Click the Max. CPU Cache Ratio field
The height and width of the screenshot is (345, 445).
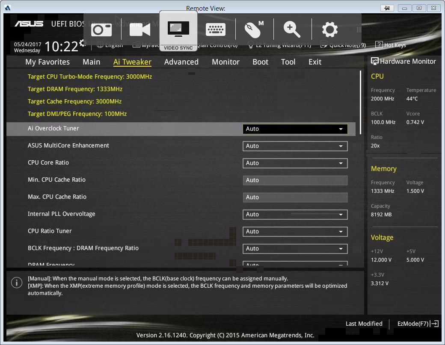[x=295, y=198]
